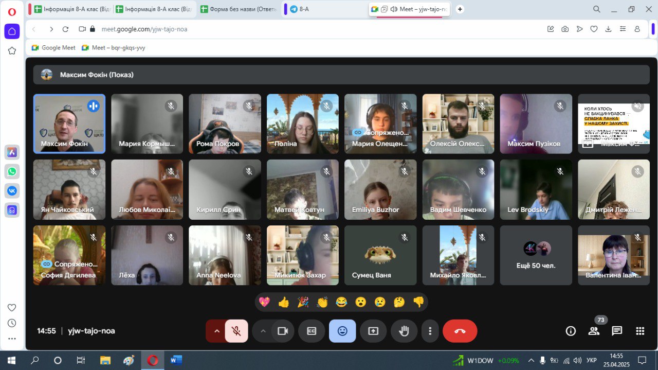Open the activities grid icon
This screenshot has width=658, height=370.
click(x=640, y=331)
